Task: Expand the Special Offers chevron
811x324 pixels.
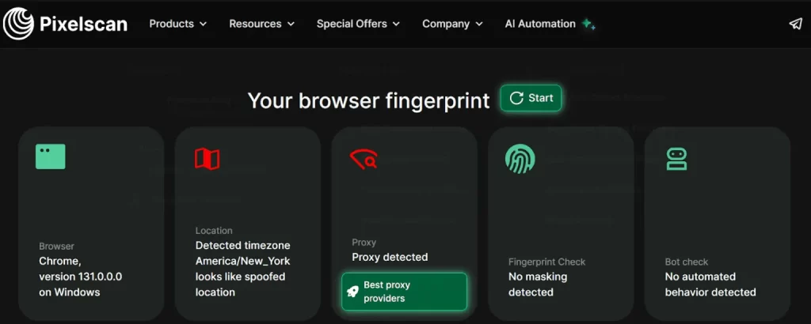Action: tap(396, 24)
